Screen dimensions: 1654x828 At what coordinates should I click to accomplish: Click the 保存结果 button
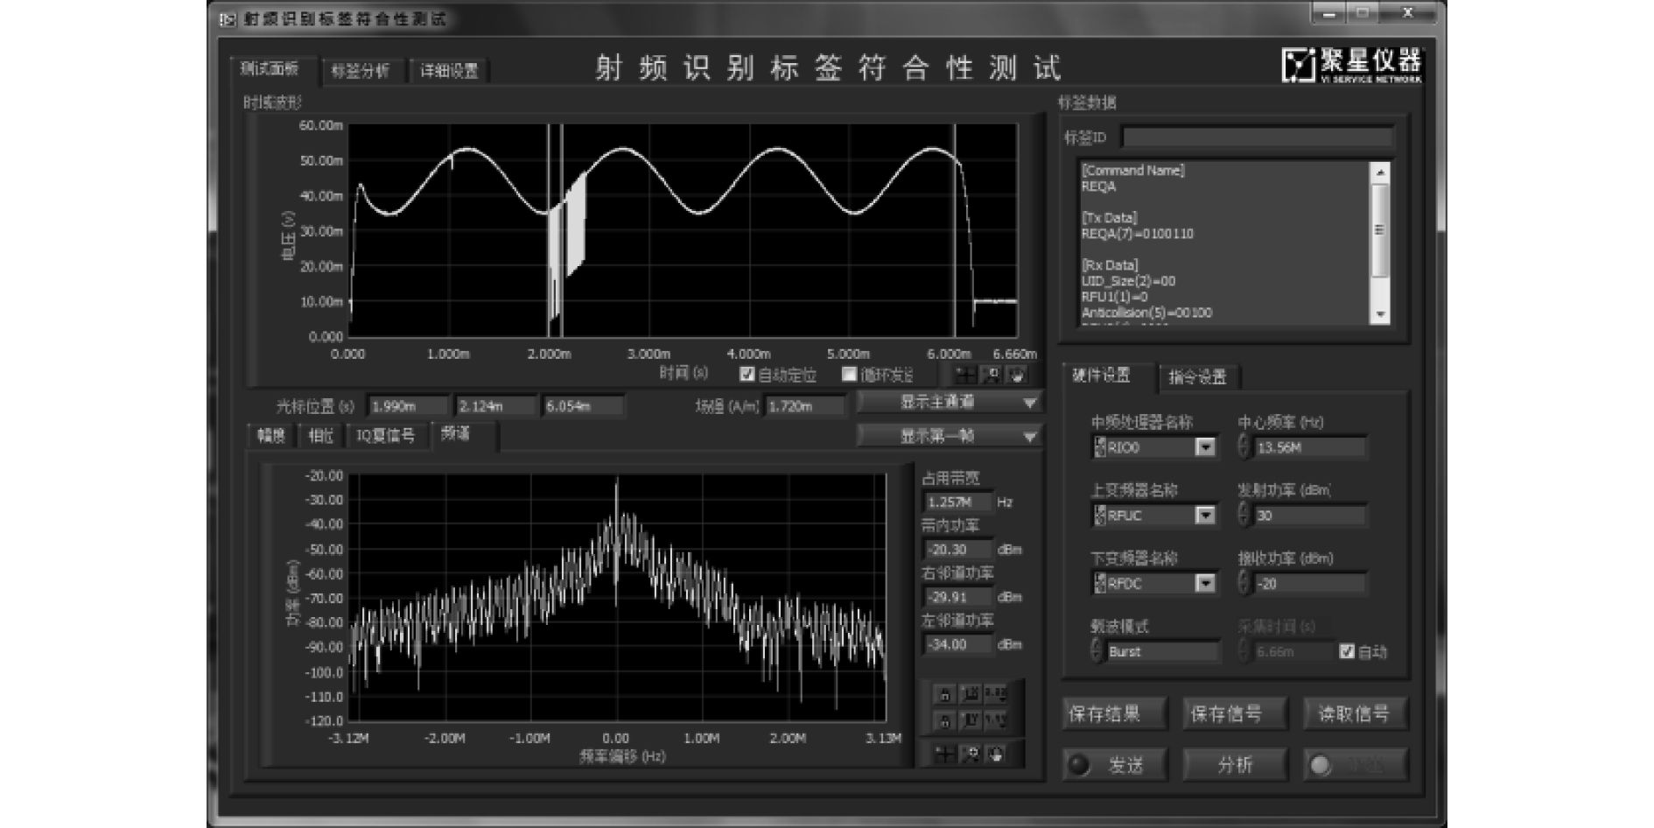pyautogui.click(x=1114, y=714)
